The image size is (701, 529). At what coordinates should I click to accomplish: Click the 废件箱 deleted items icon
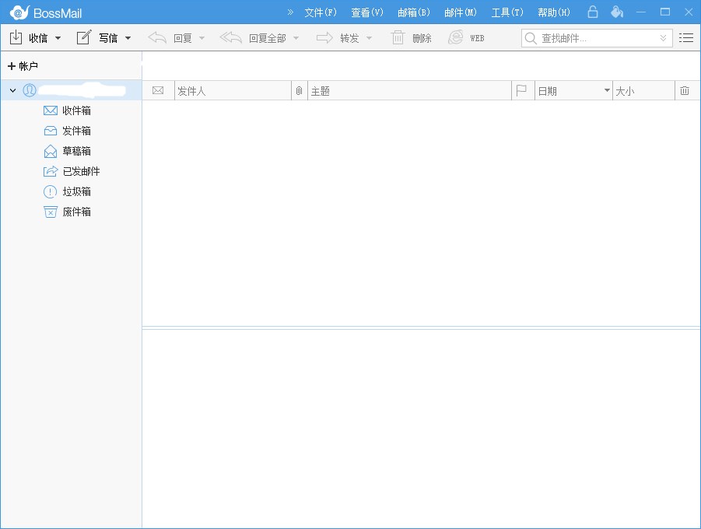[x=50, y=212]
